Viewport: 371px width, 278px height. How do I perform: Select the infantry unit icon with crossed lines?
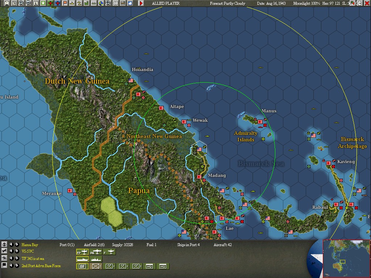(x=96, y=266)
